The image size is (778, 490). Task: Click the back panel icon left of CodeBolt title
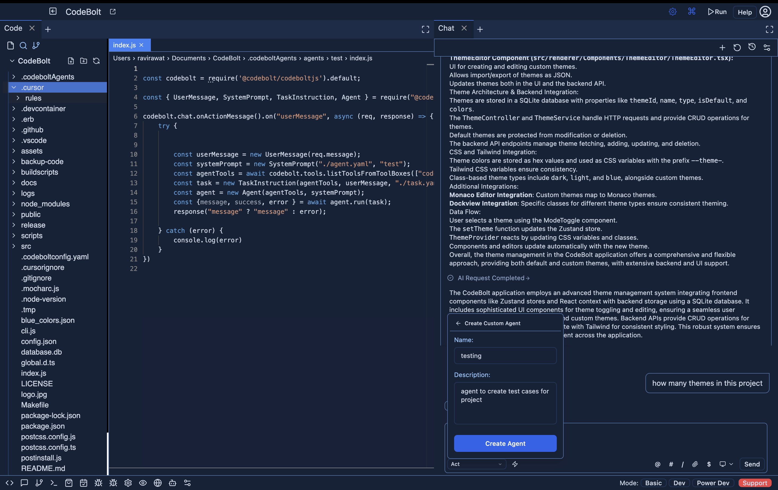point(53,11)
